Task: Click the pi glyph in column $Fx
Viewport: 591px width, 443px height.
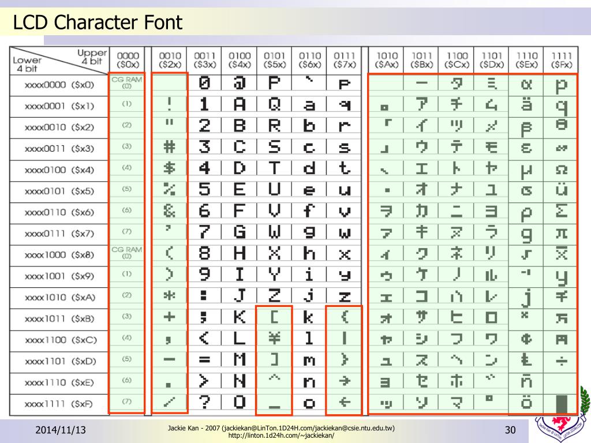Action: (561, 234)
